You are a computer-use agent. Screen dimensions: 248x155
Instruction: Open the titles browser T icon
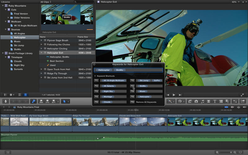[215, 101]
